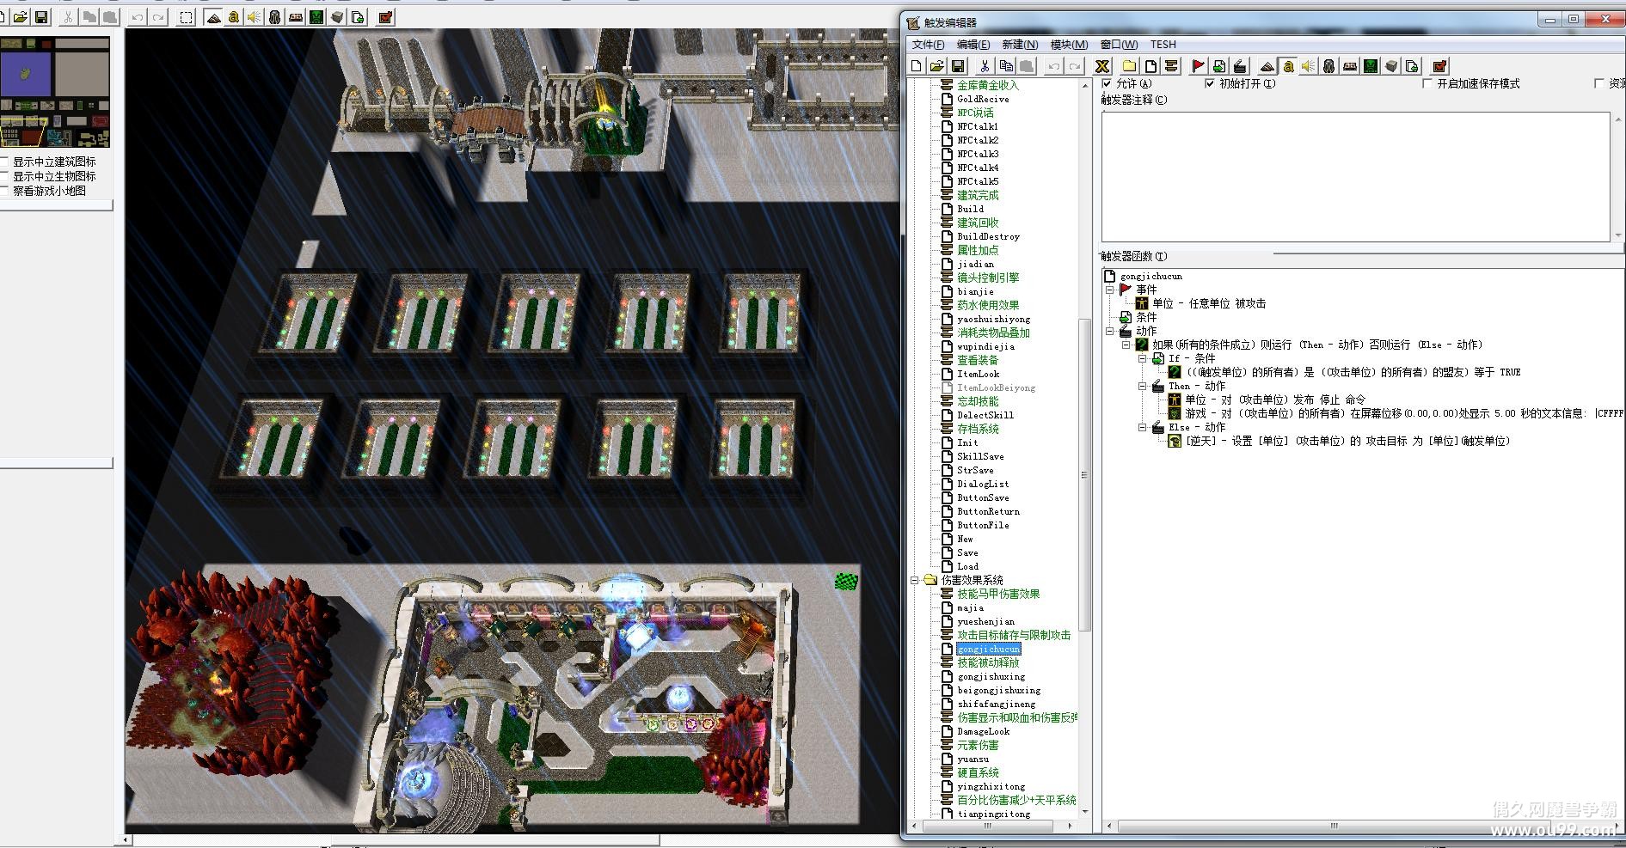The width and height of the screenshot is (1626, 848).
Task: Select the SkillSave trigger
Action: (980, 456)
